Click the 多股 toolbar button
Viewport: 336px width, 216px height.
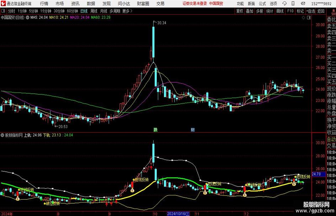[x=260, y=11]
